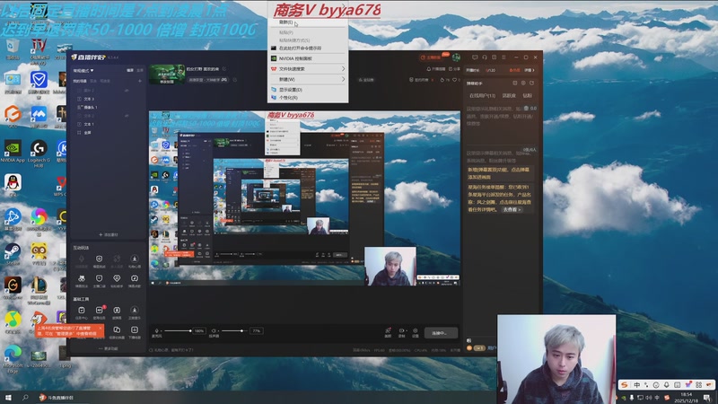This screenshot has height=404, width=718.
Task: Adjust the speaker volume slider
Action: click(x=234, y=330)
